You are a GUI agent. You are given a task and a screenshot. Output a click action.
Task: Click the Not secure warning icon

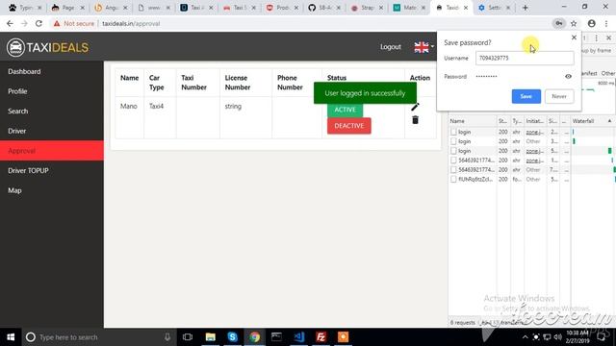57,23
